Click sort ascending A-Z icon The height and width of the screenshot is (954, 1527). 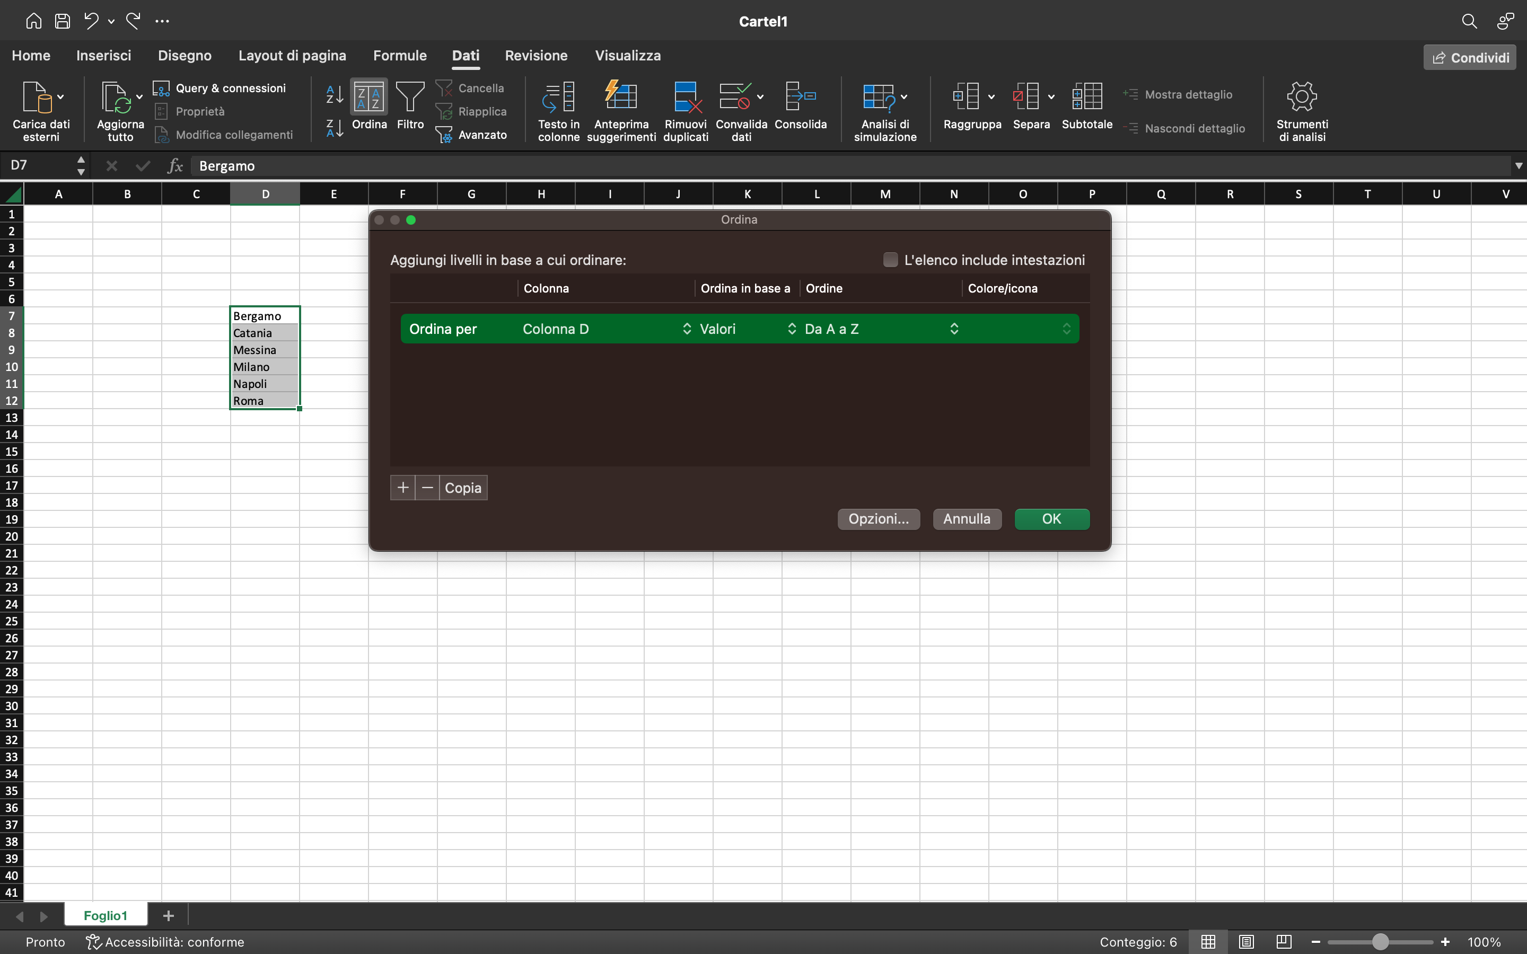click(335, 95)
